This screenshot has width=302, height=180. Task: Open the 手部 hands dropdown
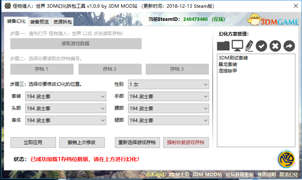pyautogui.click(x=168, y=96)
